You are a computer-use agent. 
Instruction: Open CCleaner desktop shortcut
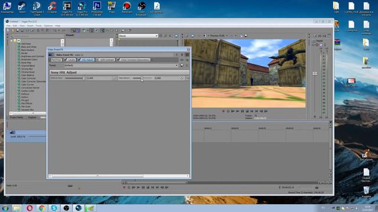coord(52,8)
